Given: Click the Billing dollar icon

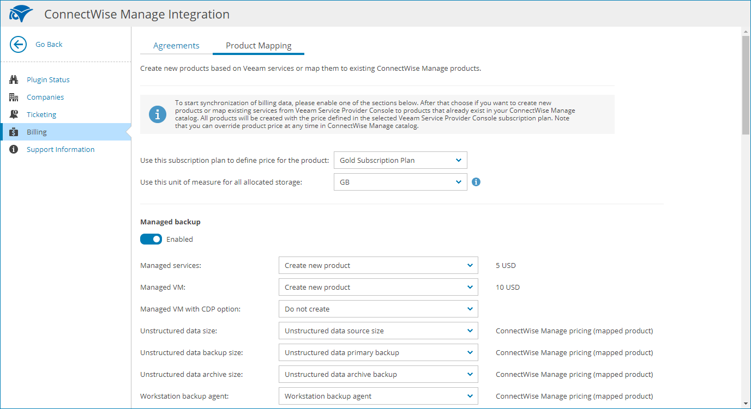Looking at the screenshot, I should click(14, 132).
